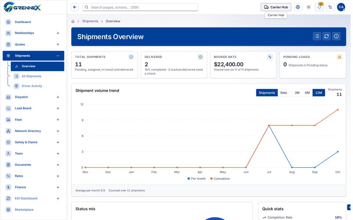This screenshot has width=353, height=220.
Task: Expand the Network Directory section
Action: click(58, 131)
